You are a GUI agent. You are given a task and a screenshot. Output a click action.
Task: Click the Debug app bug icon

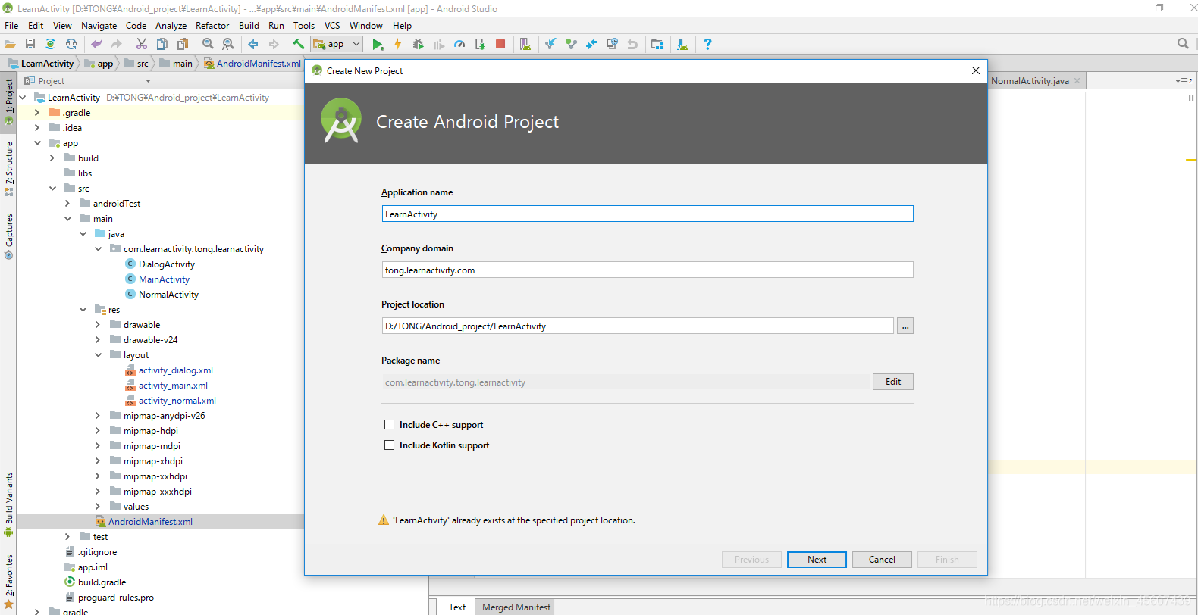(418, 45)
